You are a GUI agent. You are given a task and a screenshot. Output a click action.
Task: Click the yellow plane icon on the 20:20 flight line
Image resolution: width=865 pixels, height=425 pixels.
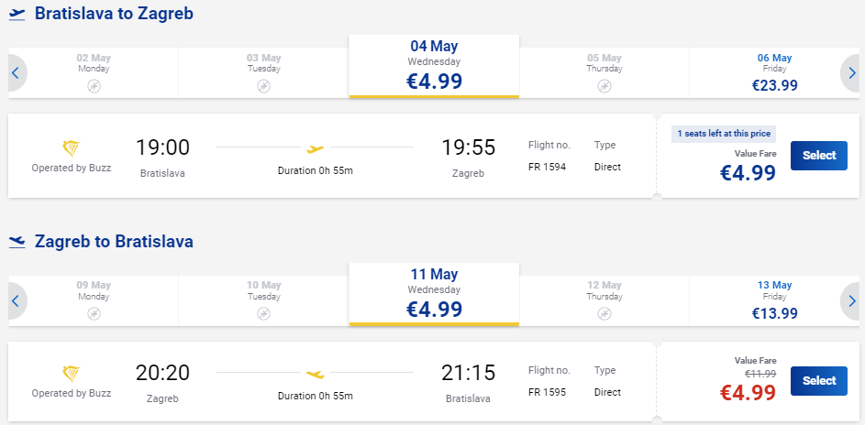(x=315, y=375)
